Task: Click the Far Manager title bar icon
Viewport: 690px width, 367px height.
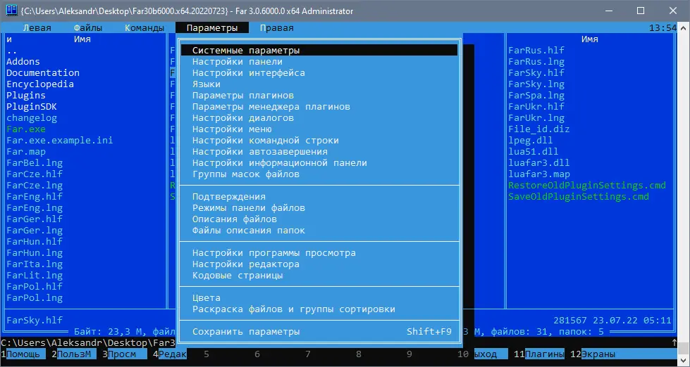Action: click(x=11, y=11)
